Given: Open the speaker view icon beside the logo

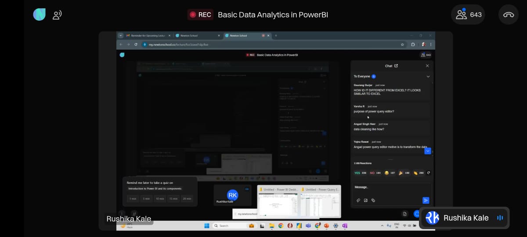Looking at the screenshot, I should click(57, 15).
